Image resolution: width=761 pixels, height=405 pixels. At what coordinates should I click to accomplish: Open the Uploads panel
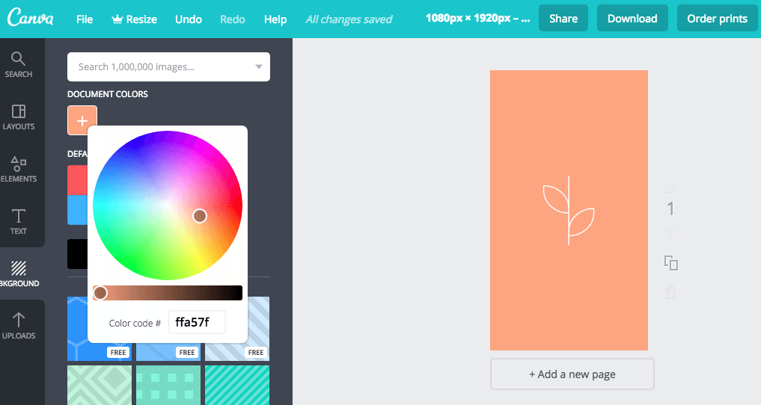coord(19,326)
